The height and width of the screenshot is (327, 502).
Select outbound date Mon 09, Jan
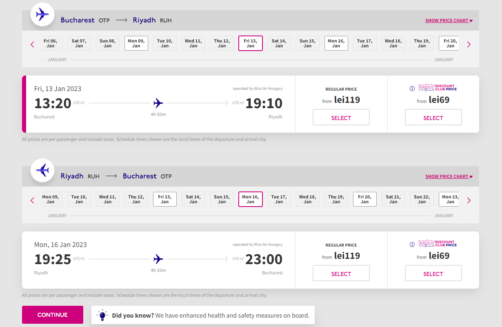tap(136, 43)
